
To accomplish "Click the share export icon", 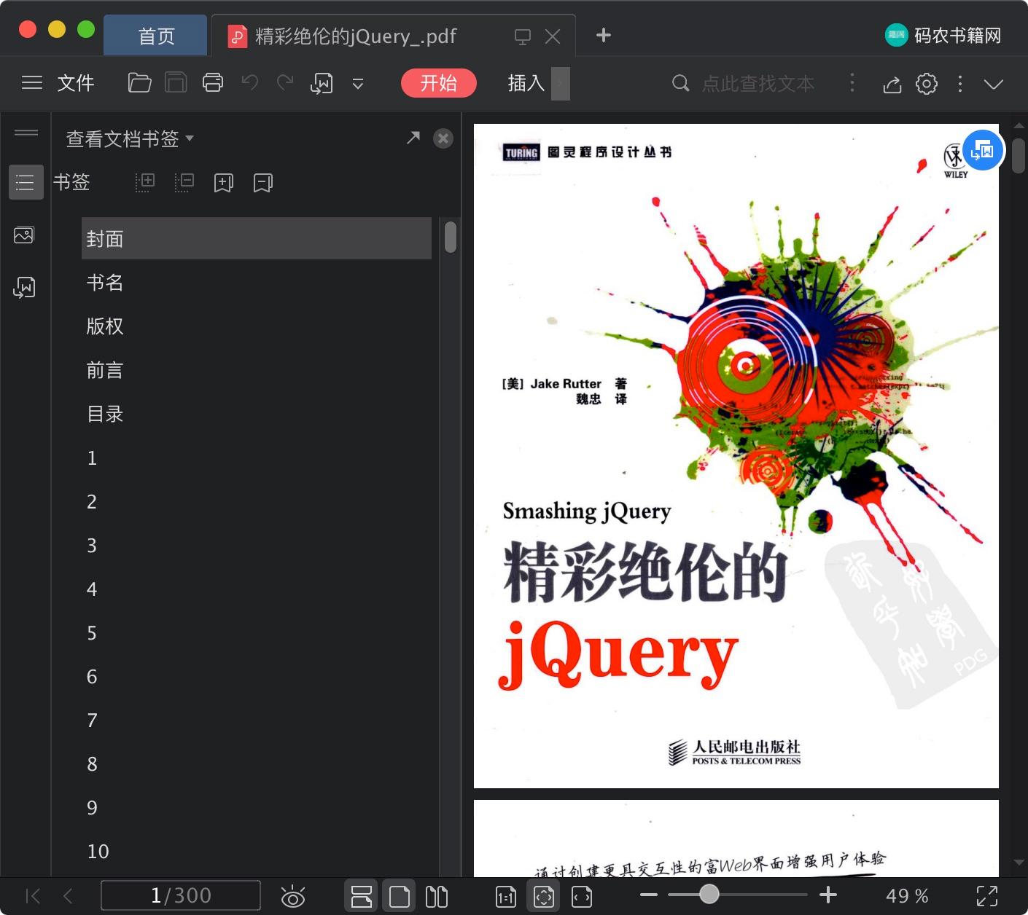I will click(892, 85).
